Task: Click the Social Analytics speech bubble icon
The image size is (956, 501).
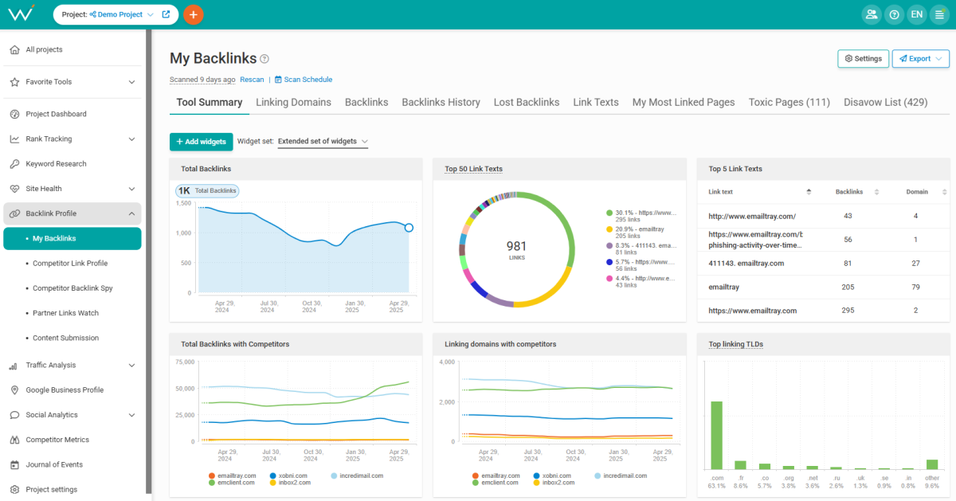Action: pyautogui.click(x=14, y=415)
